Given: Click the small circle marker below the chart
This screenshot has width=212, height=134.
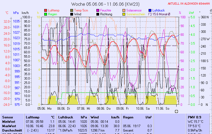Looking at the screenshot, I should tap(176, 111).
